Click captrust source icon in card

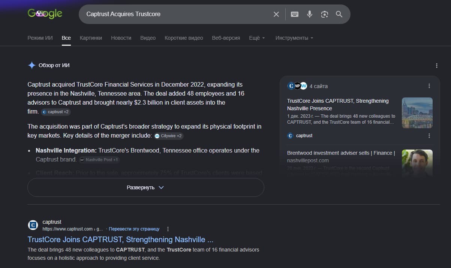coord(290,136)
